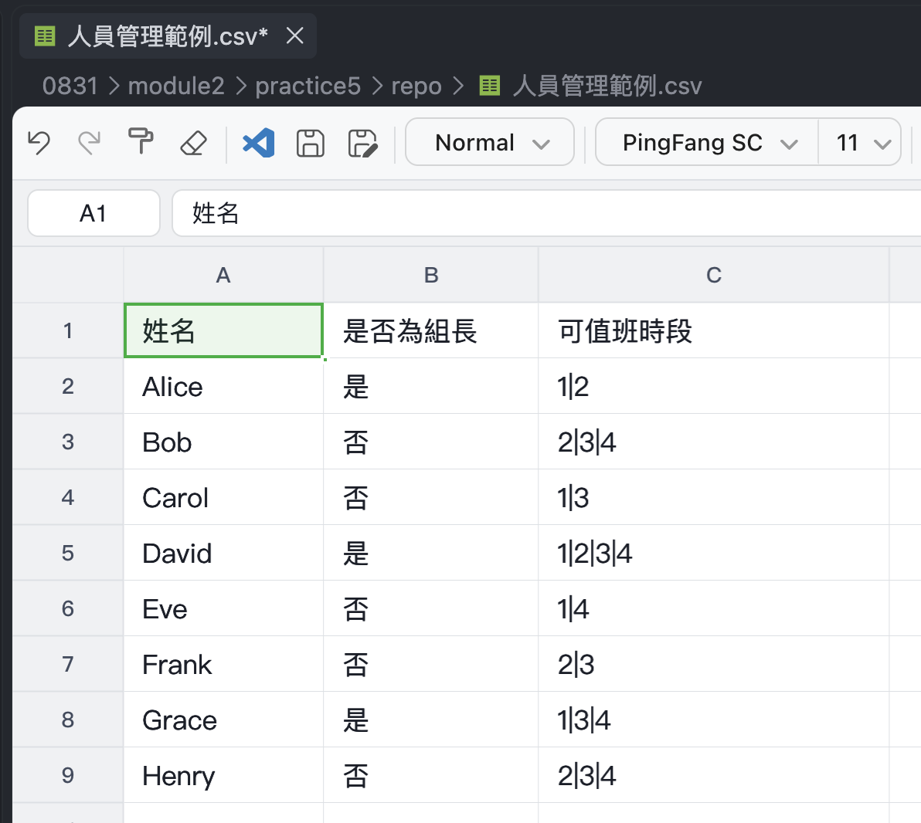
Task: Click cell 2|3 in Frank's row
Action: point(714,664)
